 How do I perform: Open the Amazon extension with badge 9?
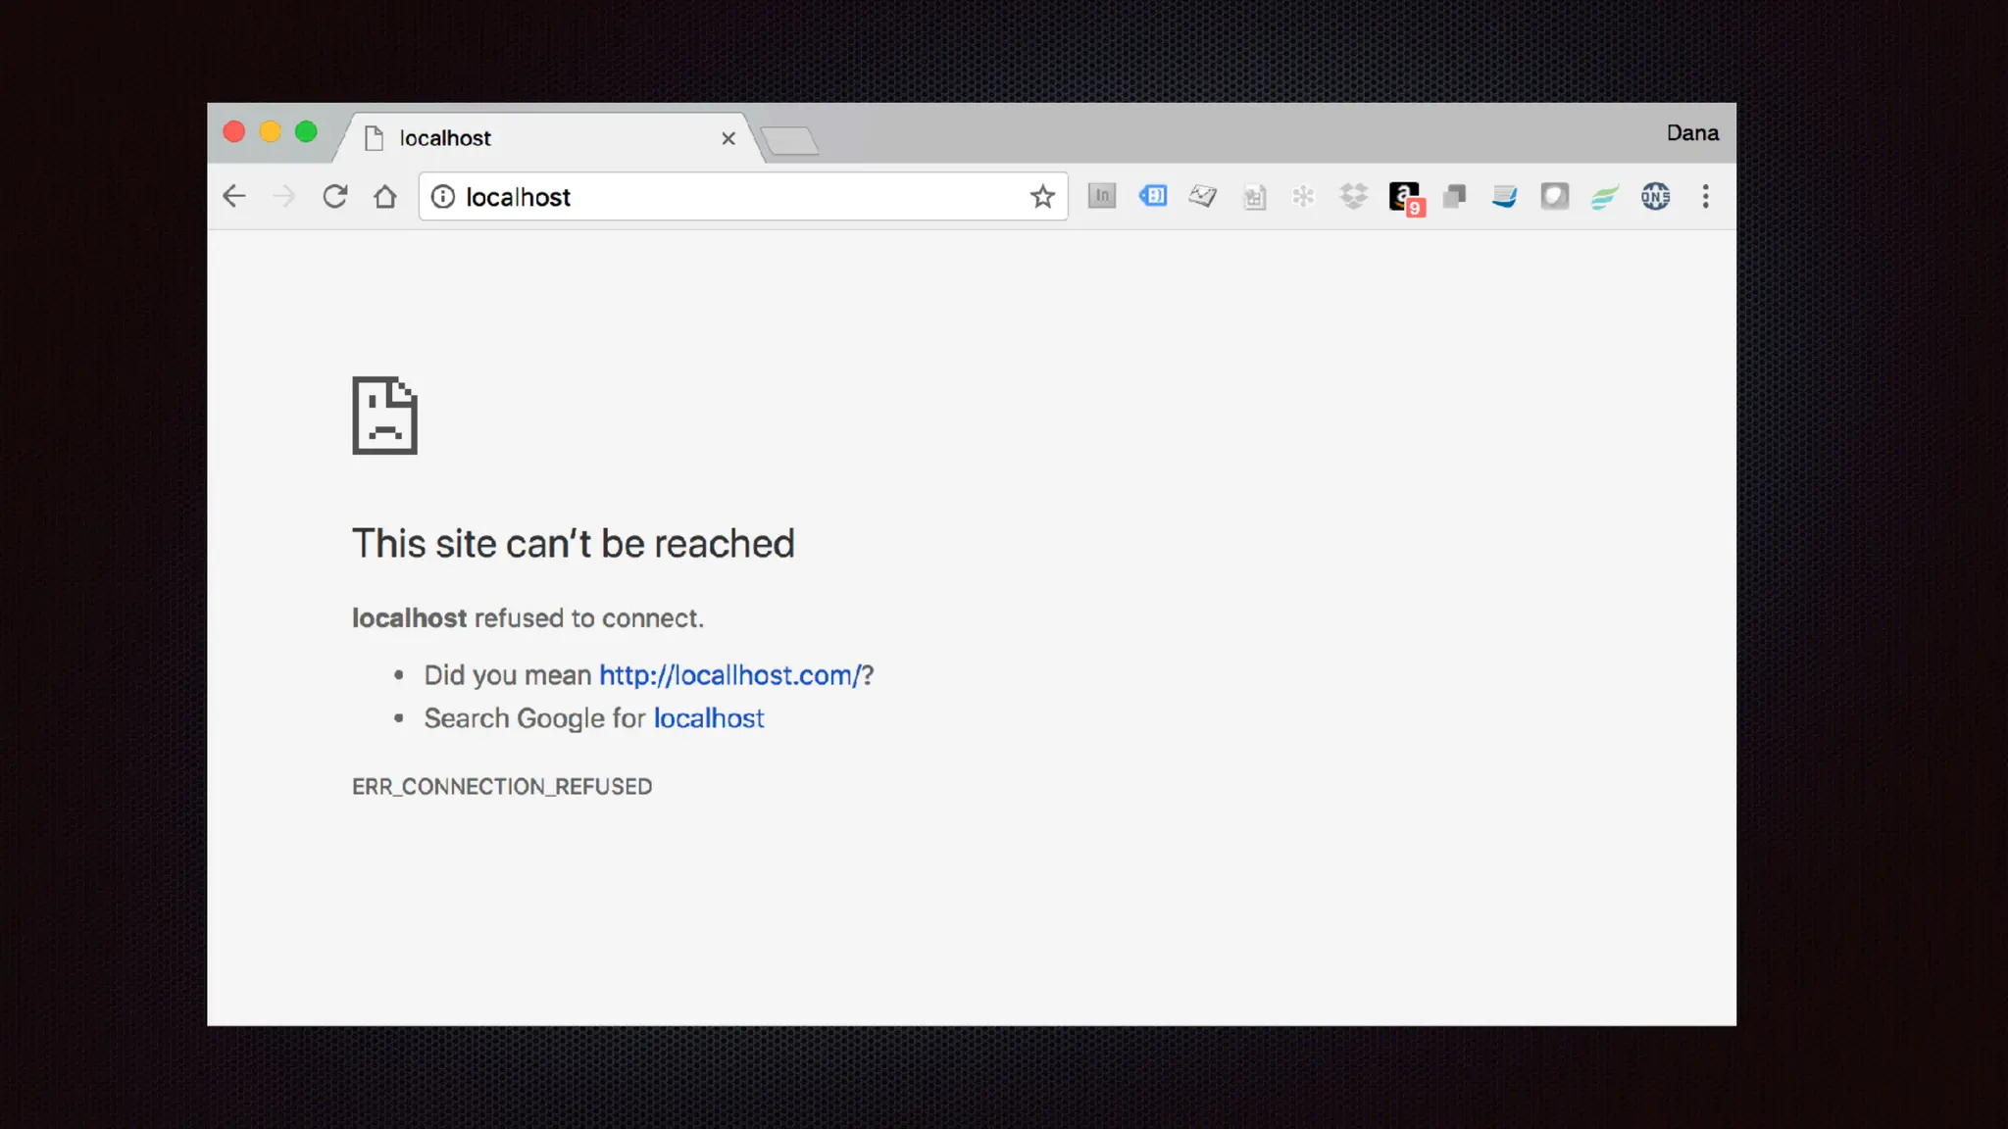pyautogui.click(x=1404, y=197)
